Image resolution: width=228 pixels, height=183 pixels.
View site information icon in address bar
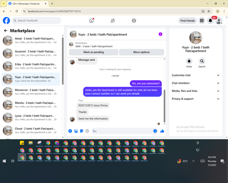point(24,11)
